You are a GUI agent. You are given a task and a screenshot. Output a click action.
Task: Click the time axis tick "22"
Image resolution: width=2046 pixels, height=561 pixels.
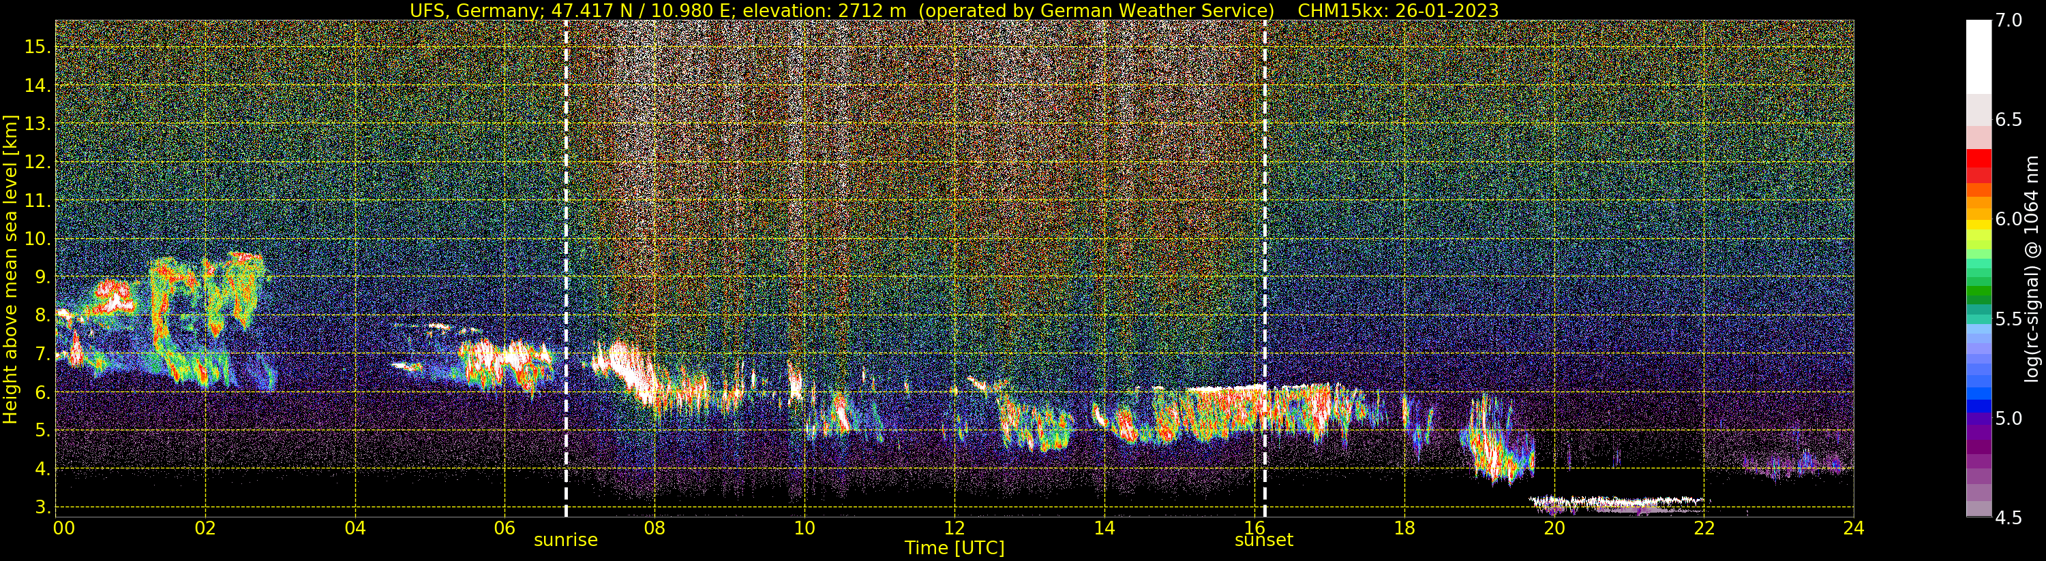click(1704, 528)
